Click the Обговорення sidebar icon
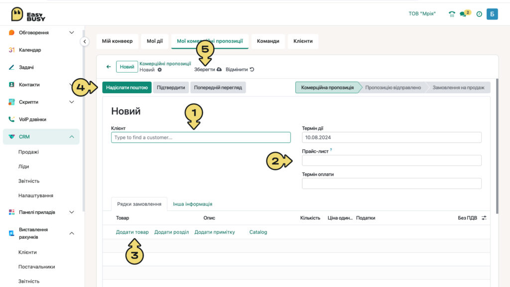This screenshot has height=287, width=510. pyautogui.click(x=11, y=32)
